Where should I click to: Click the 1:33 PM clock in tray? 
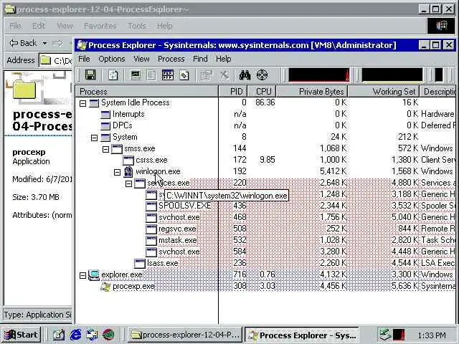[x=432, y=335]
